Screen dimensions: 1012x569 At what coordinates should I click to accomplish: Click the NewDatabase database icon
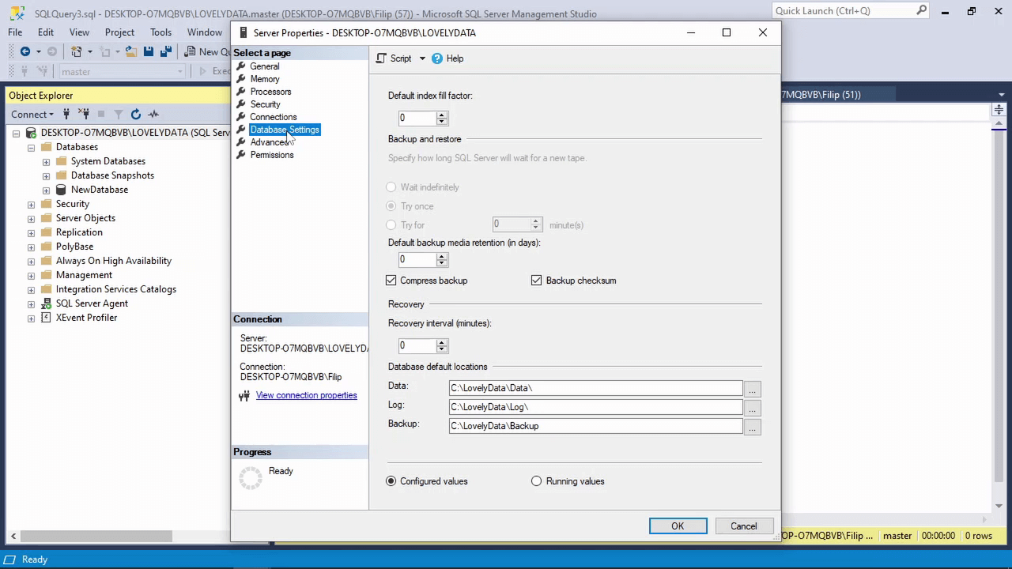[x=61, y=190]
